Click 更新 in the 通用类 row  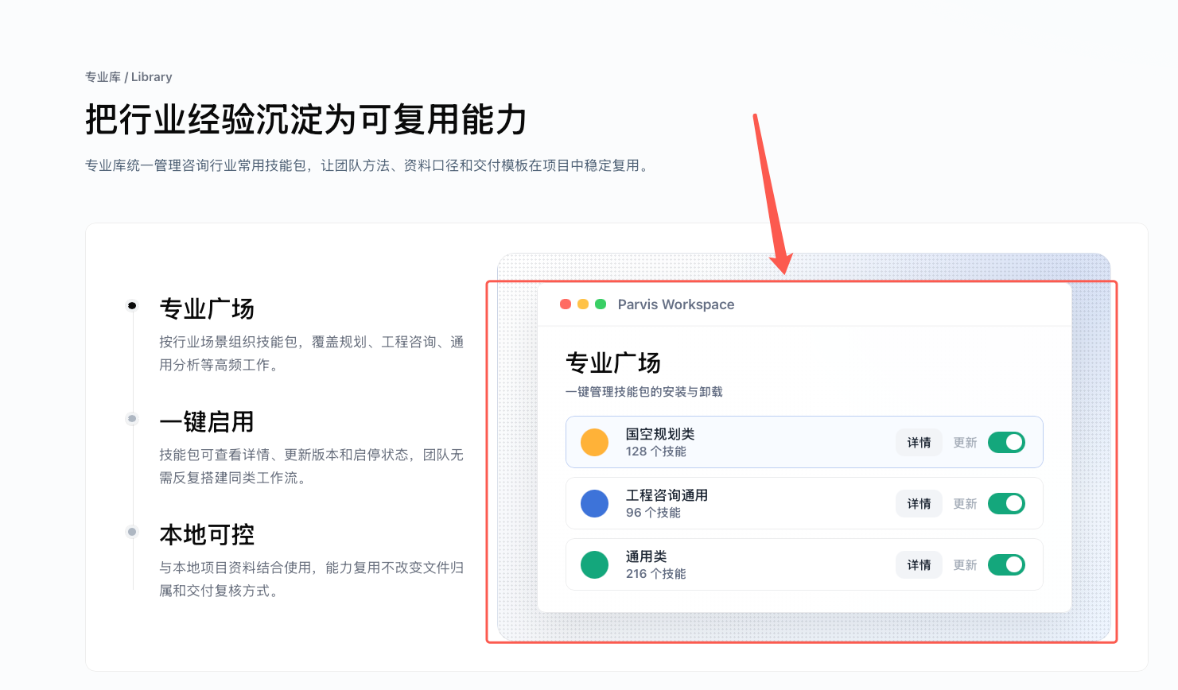click(x=965, y=564)
